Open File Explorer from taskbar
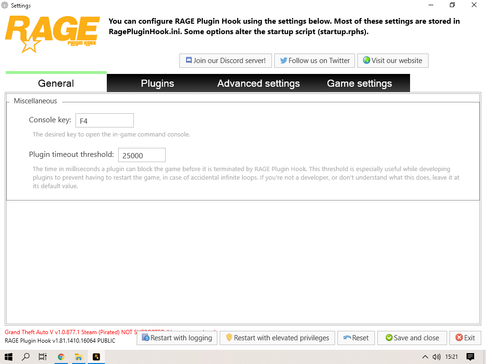 click(x=79, y=357)
